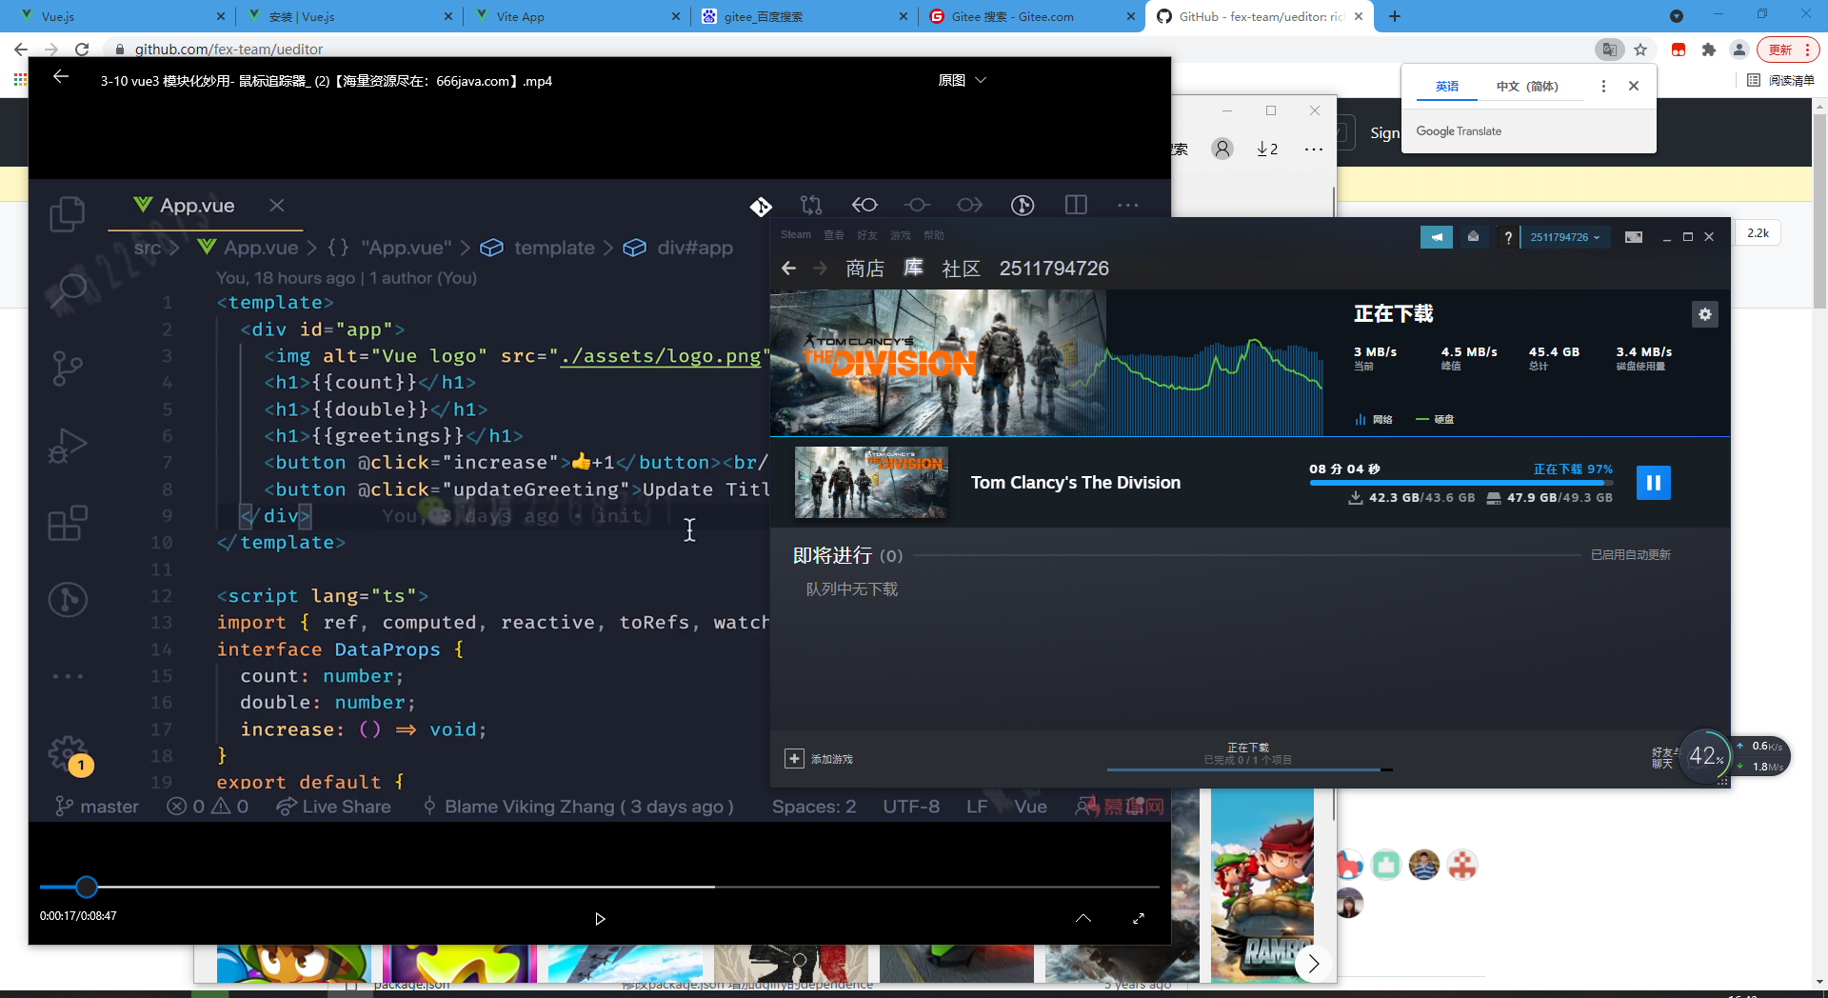Click the Steam announcements megaphone icon
Viewport: 1828px width, 998px height.
[1436, 237]
